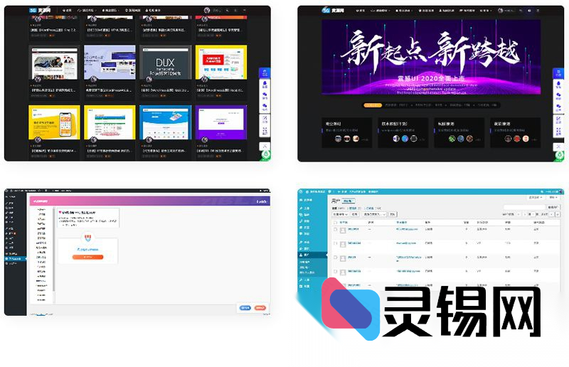The height and width of the screenshot is (367, 569).
Task: Click the back-to-top arrow in the banner window
Action: [558, 147]
